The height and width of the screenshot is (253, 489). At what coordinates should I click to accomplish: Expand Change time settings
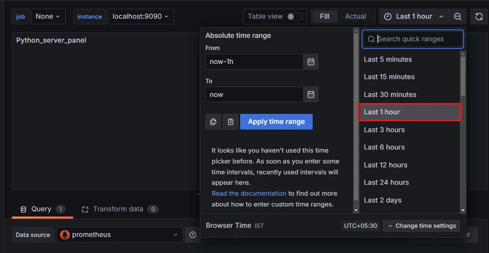(422, 226)
